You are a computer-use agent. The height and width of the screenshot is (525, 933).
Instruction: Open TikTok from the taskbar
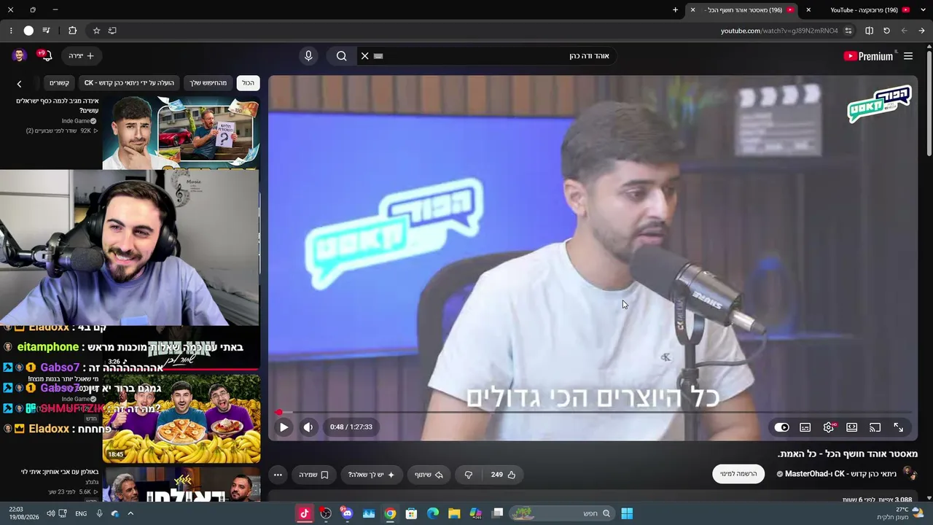305,513
